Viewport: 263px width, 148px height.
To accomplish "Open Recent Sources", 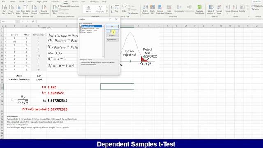I will (34, 9).
